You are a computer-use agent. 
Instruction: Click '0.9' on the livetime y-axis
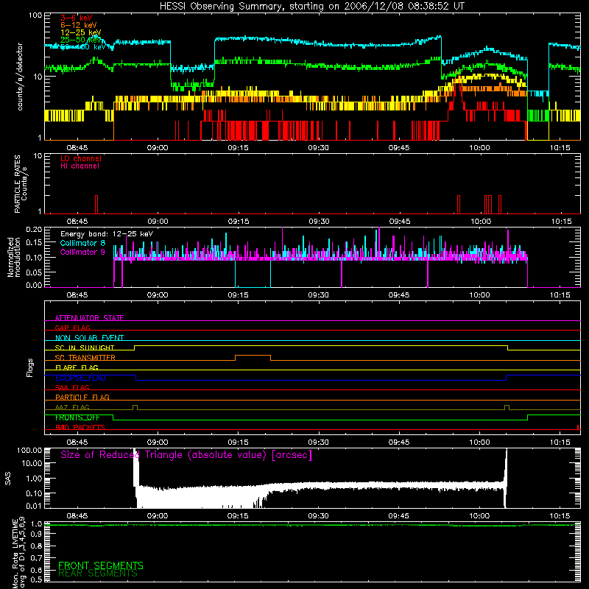(x=36, y=535)
